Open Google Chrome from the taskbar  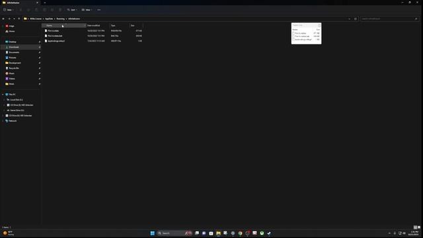point(240,233)
